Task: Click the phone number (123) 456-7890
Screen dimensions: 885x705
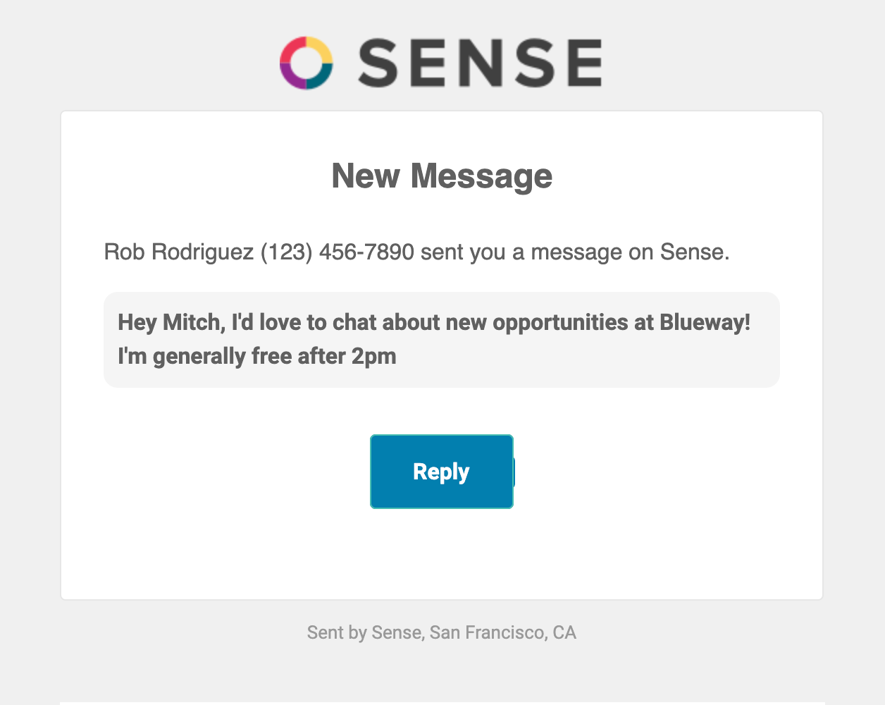Action: (338, 252)
